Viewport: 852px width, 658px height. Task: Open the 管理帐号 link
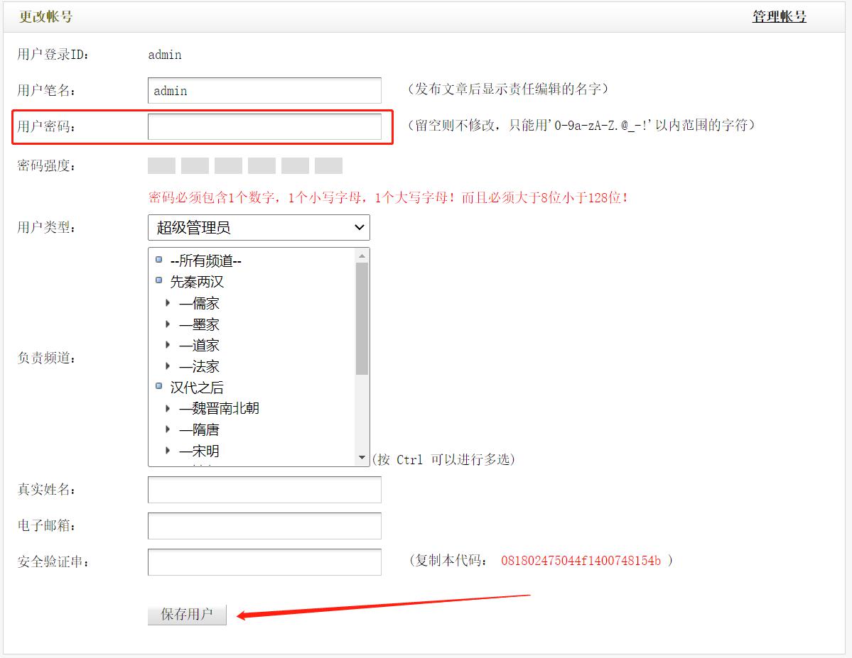coord(779,17)
